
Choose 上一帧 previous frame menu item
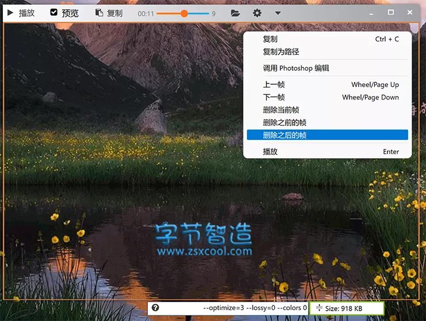328,85
